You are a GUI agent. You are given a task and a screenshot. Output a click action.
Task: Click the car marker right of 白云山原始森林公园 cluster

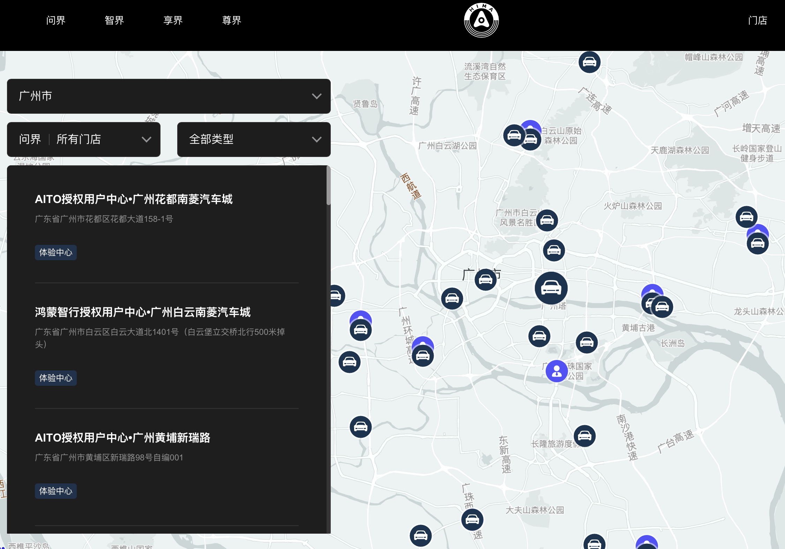click(x=530, y=140)
